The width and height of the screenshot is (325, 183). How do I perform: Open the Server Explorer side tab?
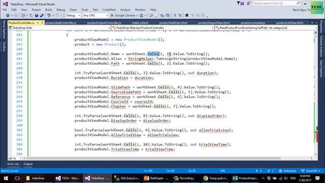pos(4,29)
